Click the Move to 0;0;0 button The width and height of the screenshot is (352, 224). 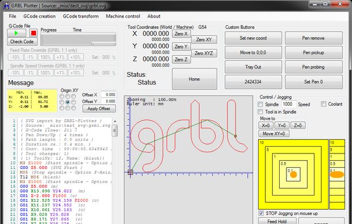253,53
